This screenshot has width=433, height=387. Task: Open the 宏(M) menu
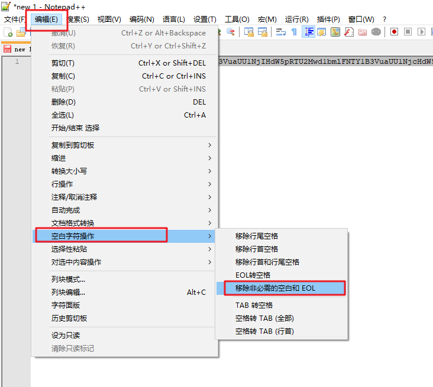click(267, 19)
